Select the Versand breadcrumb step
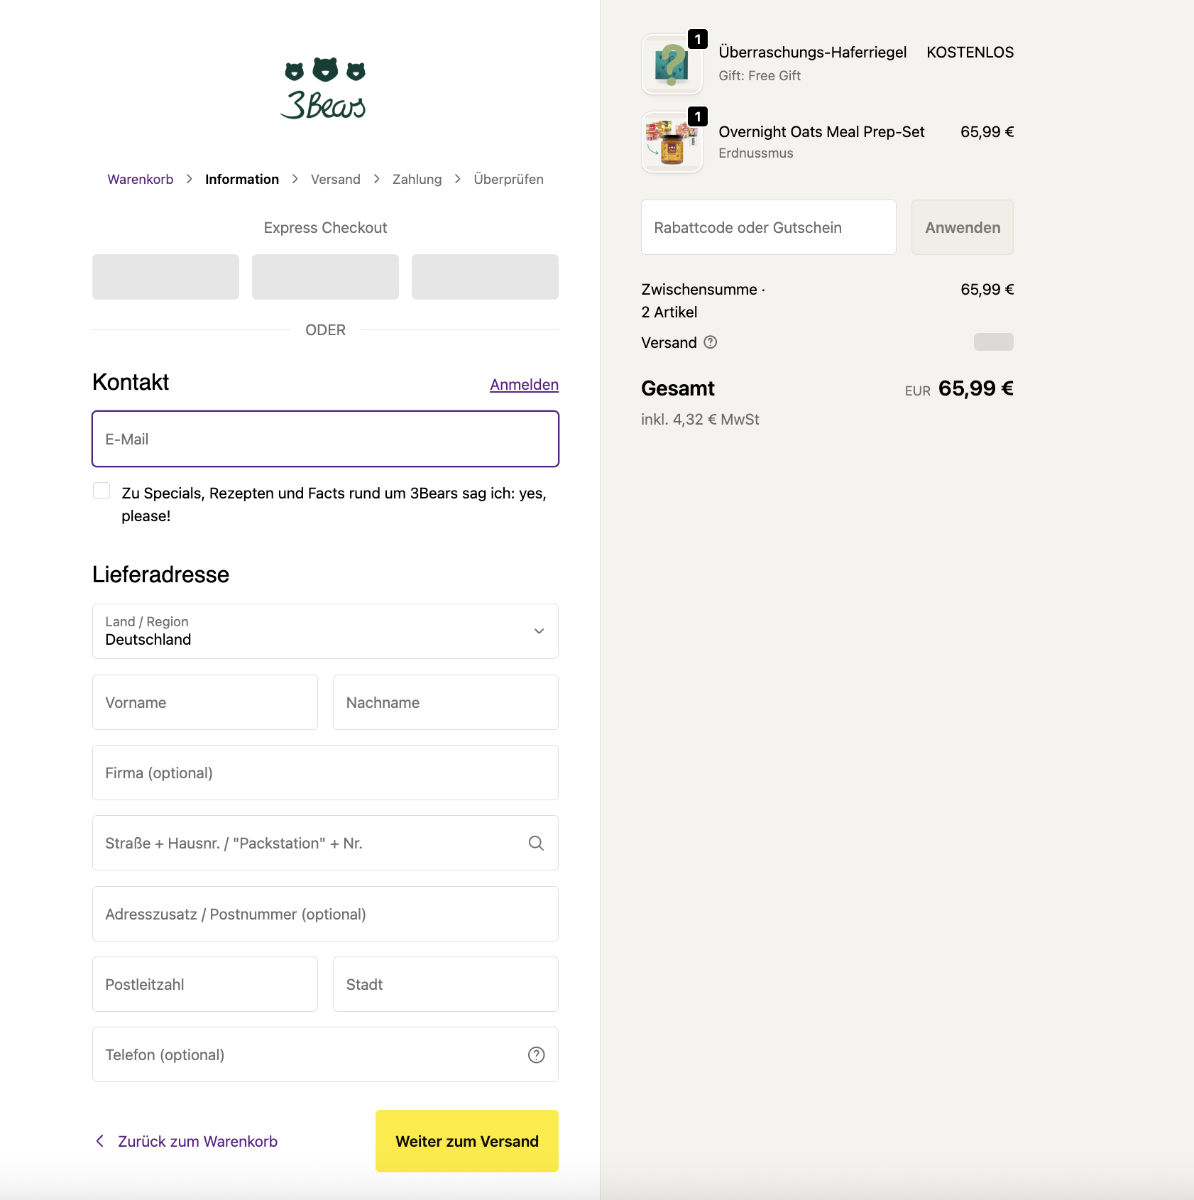This screenshot has height=1200, width=1194. (x=335, y=180)
